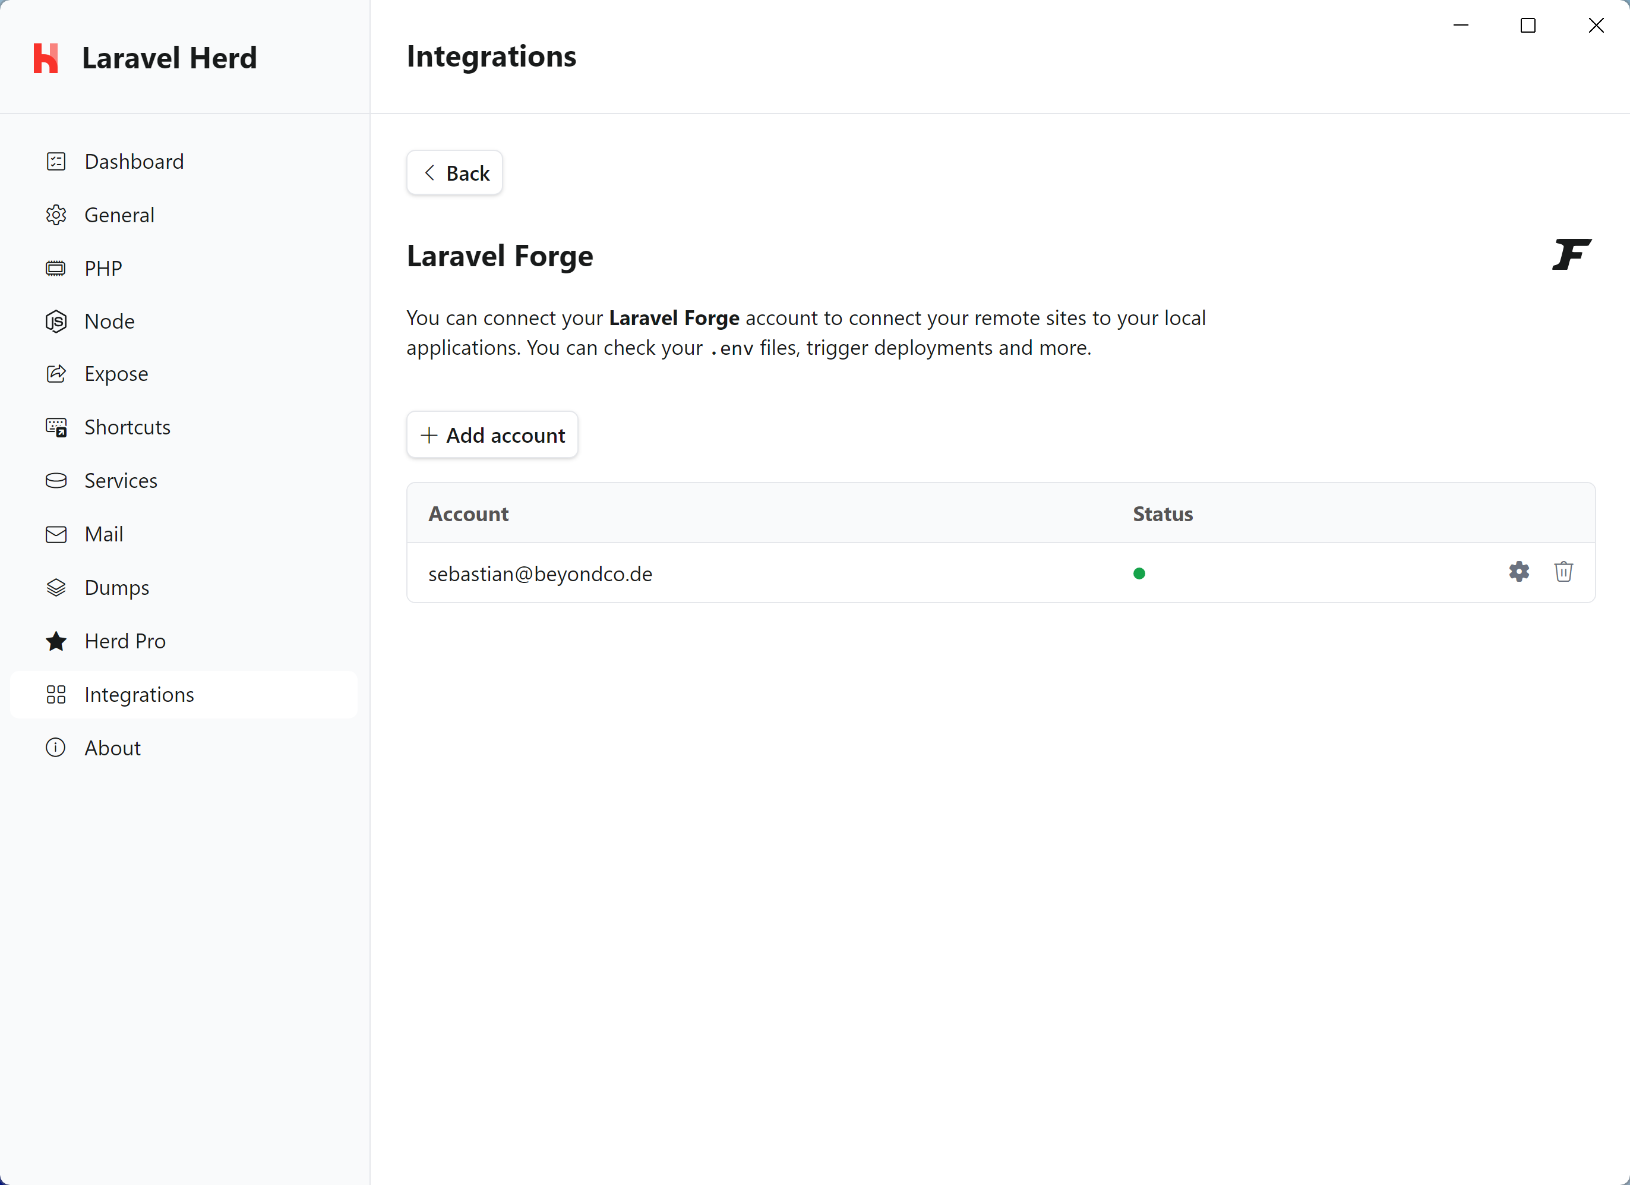Click the Dumps stack icon

(x=55, y=587)
